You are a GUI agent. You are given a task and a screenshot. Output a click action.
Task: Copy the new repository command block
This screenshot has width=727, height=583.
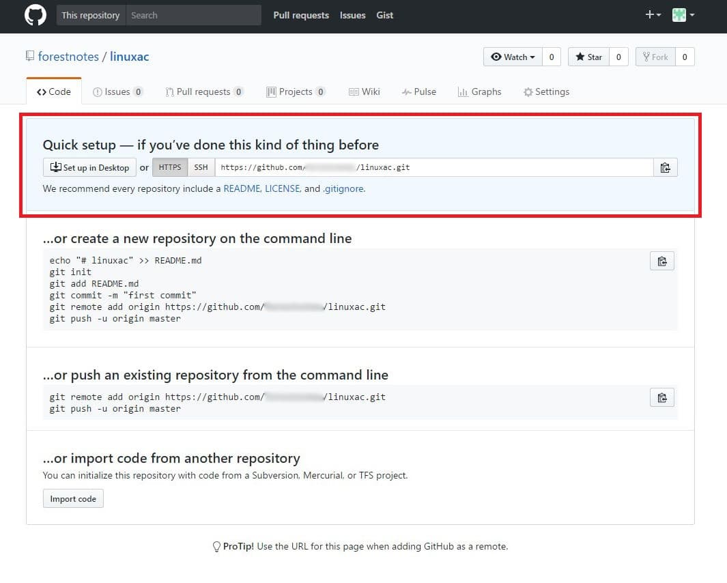(x=661, y=261)
